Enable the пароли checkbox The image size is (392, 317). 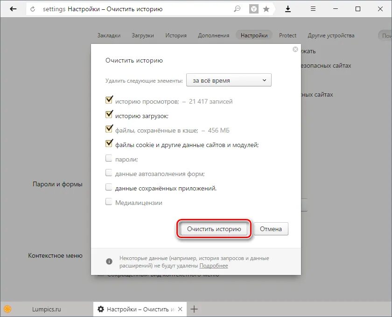click(x=109, y=158)
